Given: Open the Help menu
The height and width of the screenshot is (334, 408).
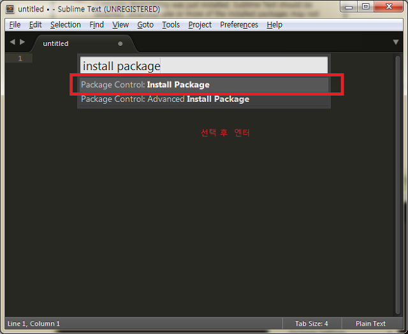Looking at the screenshot, I should click(275, 25).
